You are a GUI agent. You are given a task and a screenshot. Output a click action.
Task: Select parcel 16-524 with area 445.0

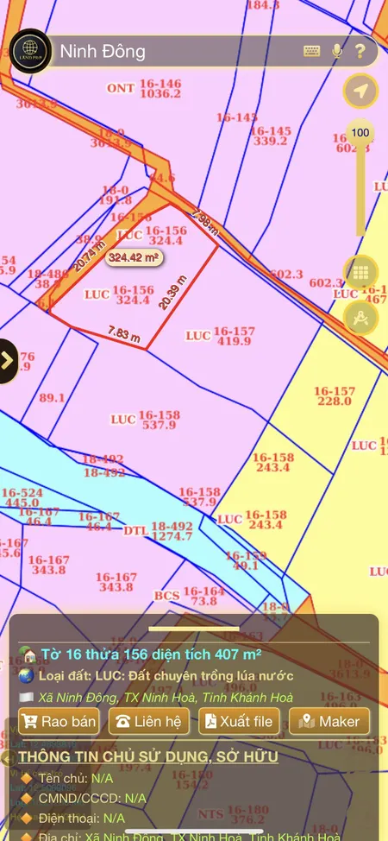(x=22, y=497)
